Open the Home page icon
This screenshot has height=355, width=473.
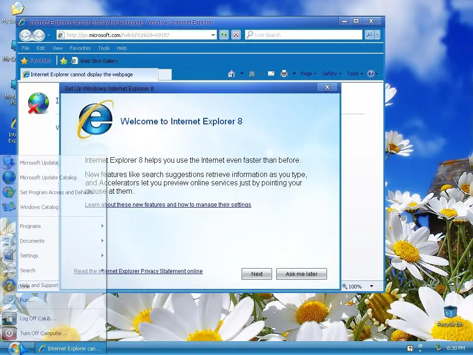point(231,73)
